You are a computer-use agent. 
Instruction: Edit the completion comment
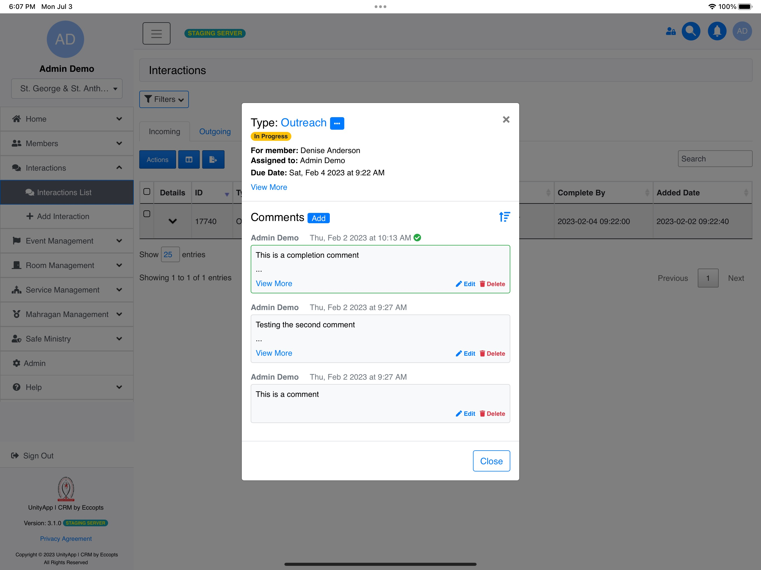(465, 284)
